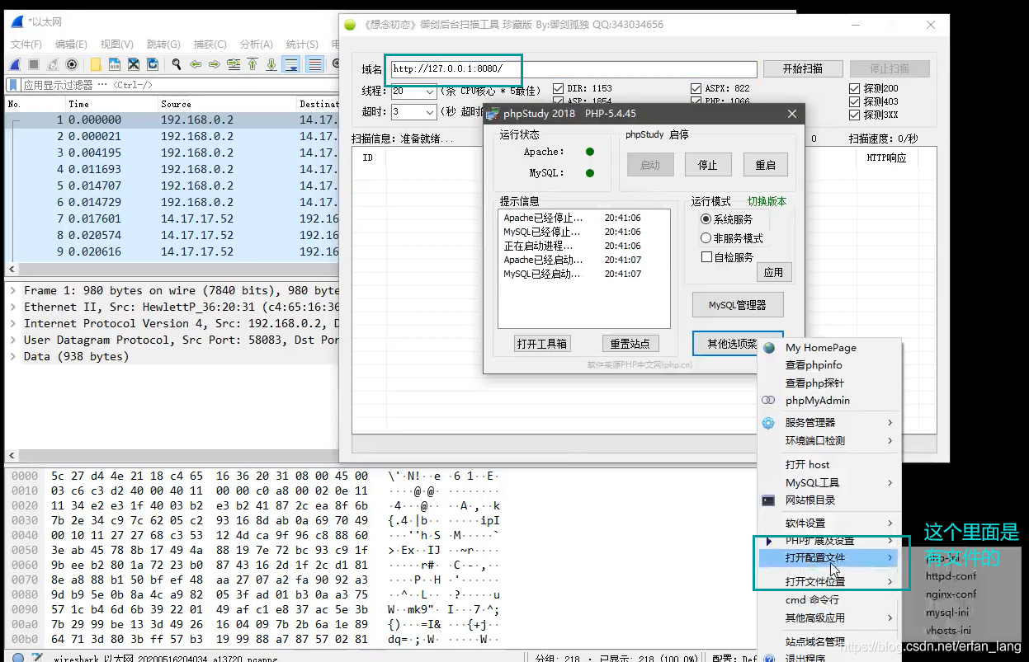Image resolution: width=1029 pixels, height=662 pixels.
Task: Expand User Datagram Protocol row
Action: point(13,340)
